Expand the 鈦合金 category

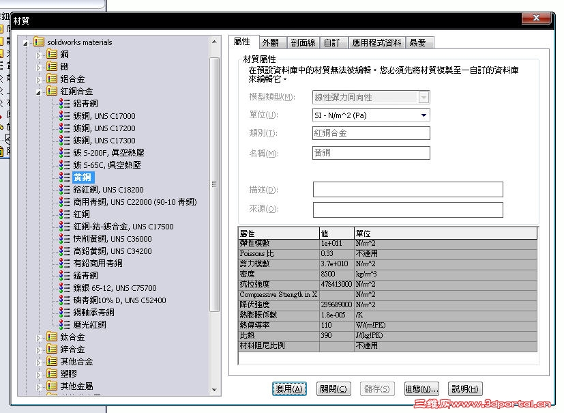[x=39, y=338]
